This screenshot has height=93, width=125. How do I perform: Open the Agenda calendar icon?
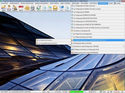[21, 8]
